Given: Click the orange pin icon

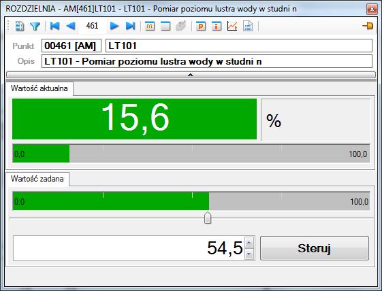Looking at the screenshot, I should (x=368, y=26).
